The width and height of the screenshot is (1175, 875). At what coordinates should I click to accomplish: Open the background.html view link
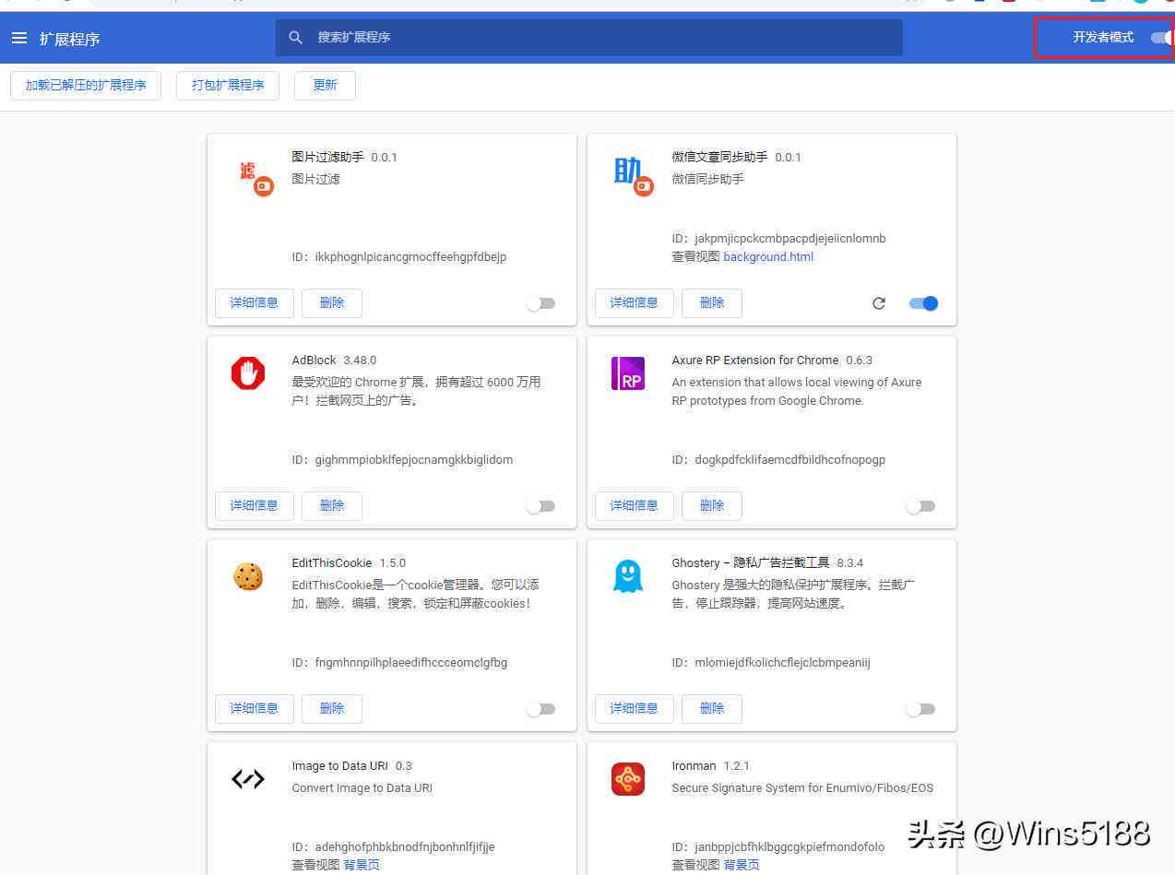point(768,257)
